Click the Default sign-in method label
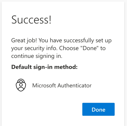This screenshot has height=126, width=127. (x=44, y=67)
